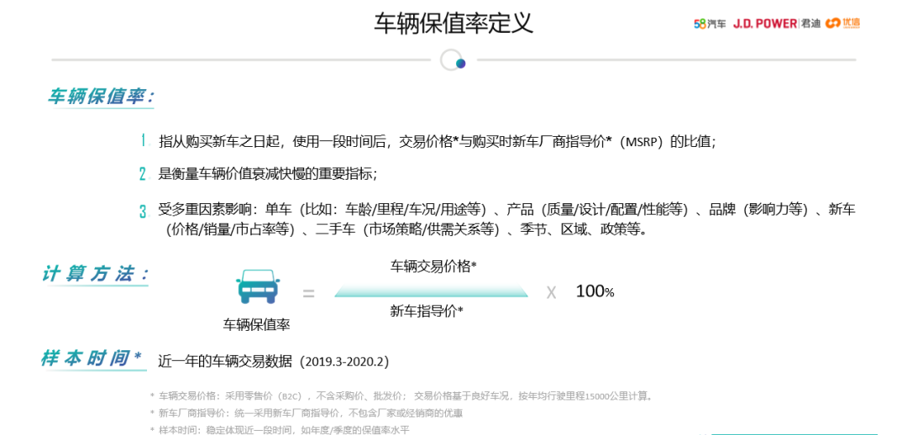Click the 计算方法 section heading
The image size is (907, 435).
point(95,275)
